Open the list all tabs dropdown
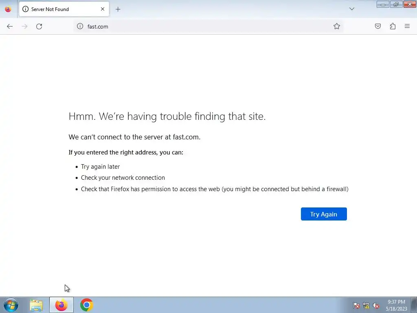Image resolution: width=417 pixels, height=313 pixels. [x=351, y=9]
